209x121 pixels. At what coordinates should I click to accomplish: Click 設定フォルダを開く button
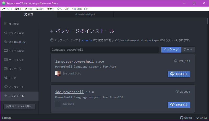(x=19, y=107)
